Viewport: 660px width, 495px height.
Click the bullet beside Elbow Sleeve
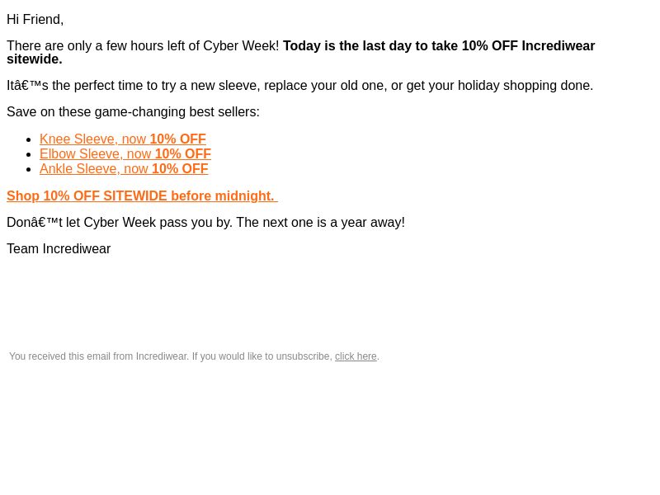point(29,154)
